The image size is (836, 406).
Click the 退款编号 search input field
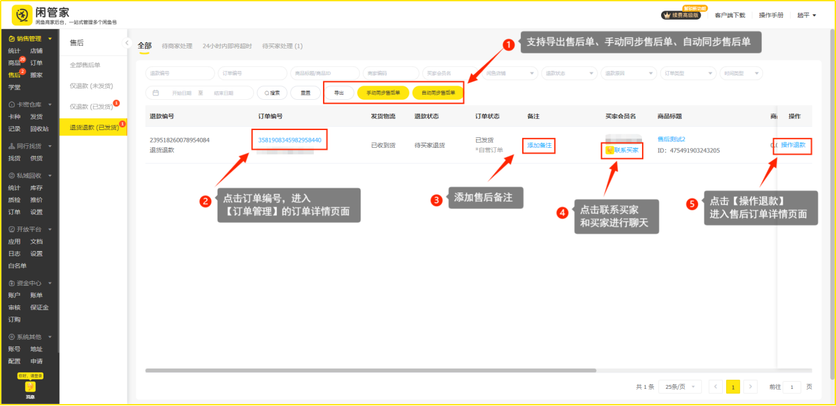(180, 74)
